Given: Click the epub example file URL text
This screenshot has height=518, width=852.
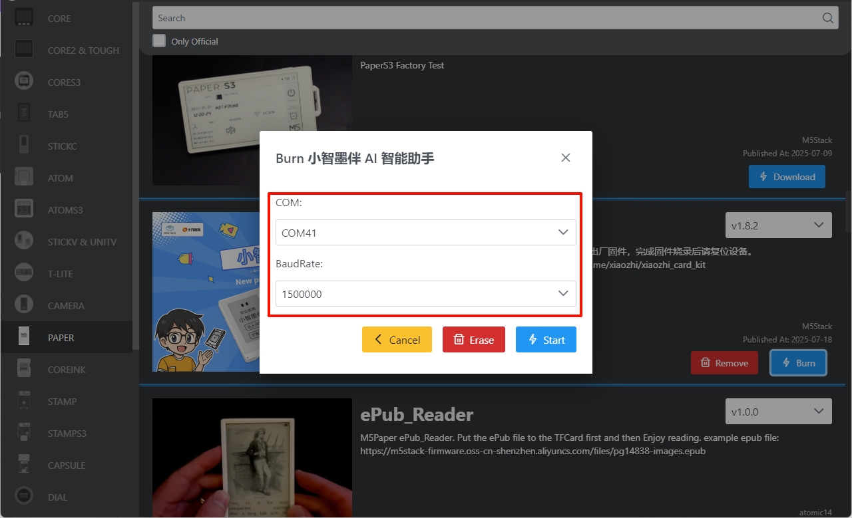Looking at the screenshot, I should [532, 451].
